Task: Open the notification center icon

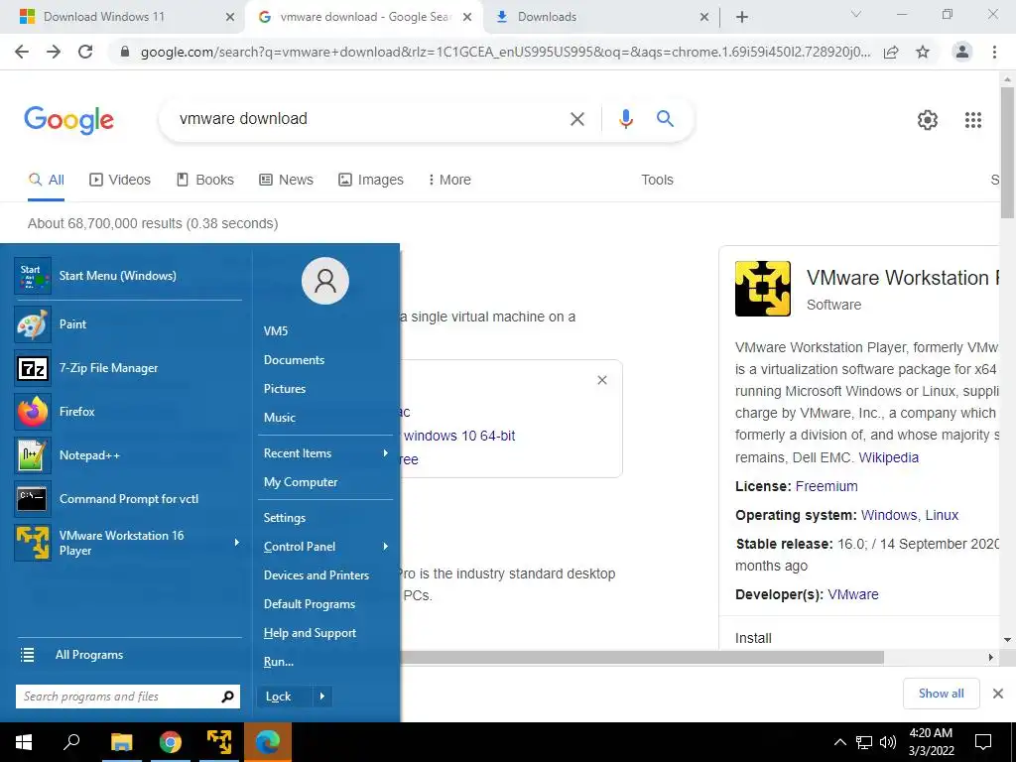Action: pos(983,742)
